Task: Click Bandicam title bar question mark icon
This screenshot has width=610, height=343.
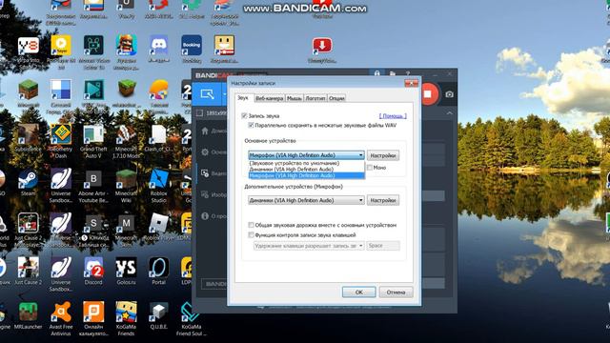Action: [407, 73]
